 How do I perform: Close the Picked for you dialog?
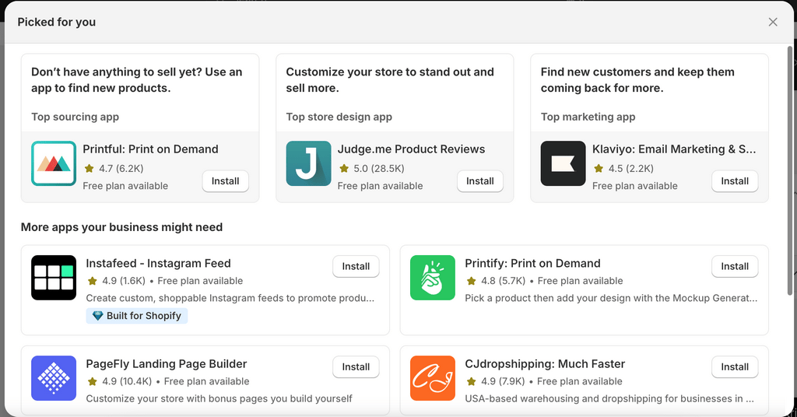point(773,23)
